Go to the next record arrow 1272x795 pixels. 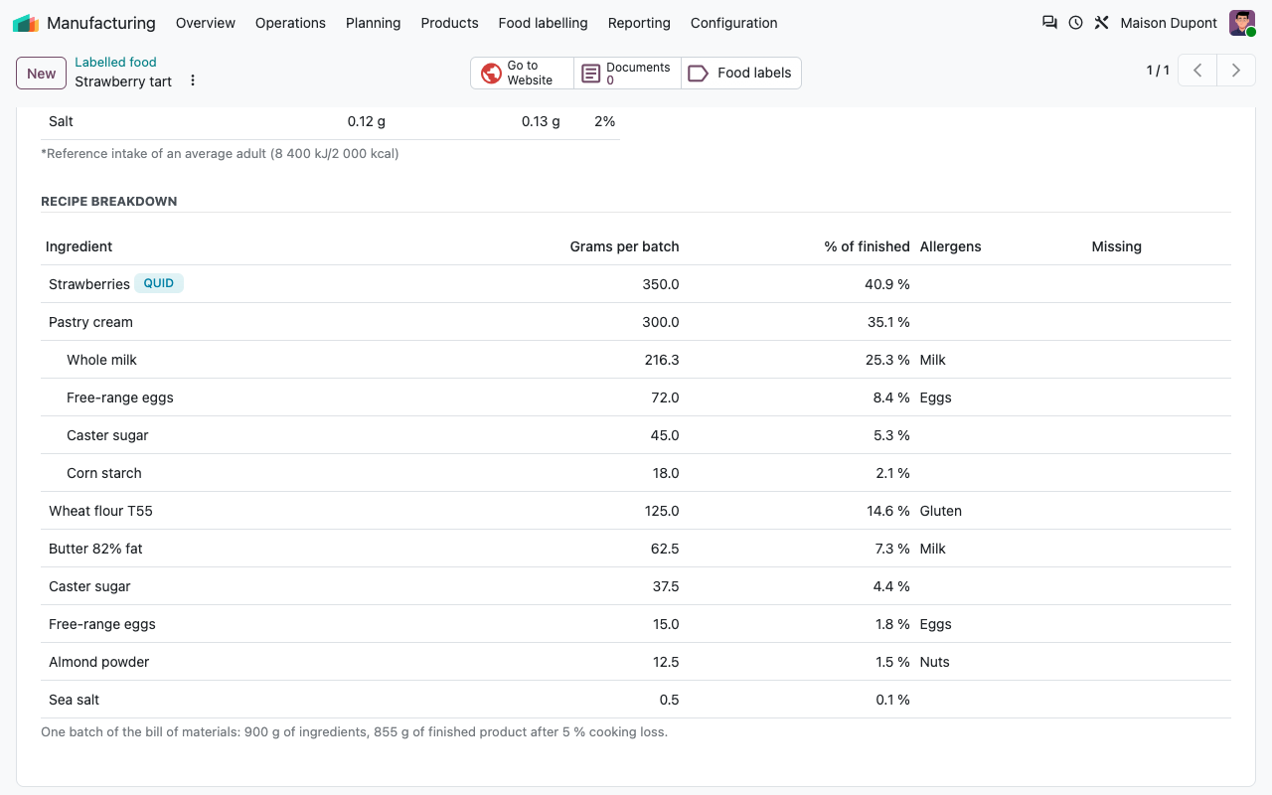1236,71
